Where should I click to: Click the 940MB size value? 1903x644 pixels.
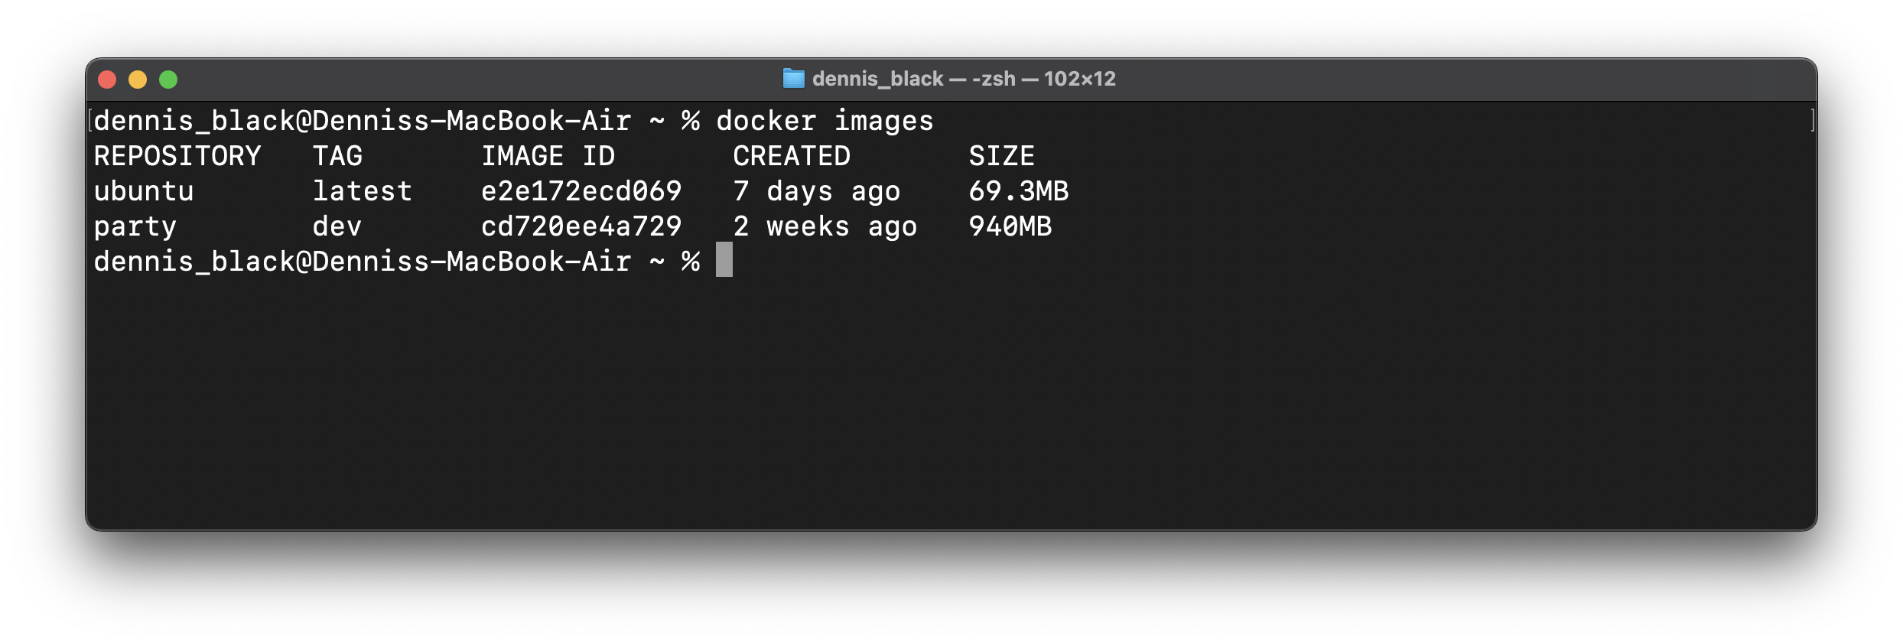(1010, 226)
